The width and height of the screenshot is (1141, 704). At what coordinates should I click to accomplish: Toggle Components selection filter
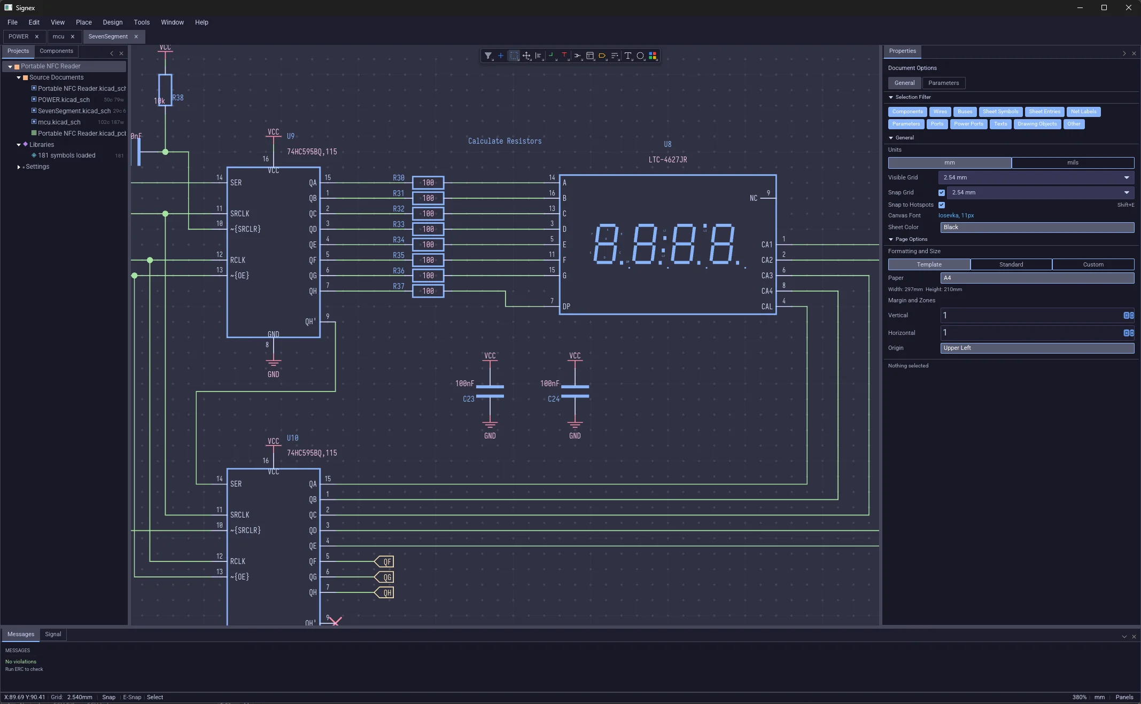[x=907, y=112]
